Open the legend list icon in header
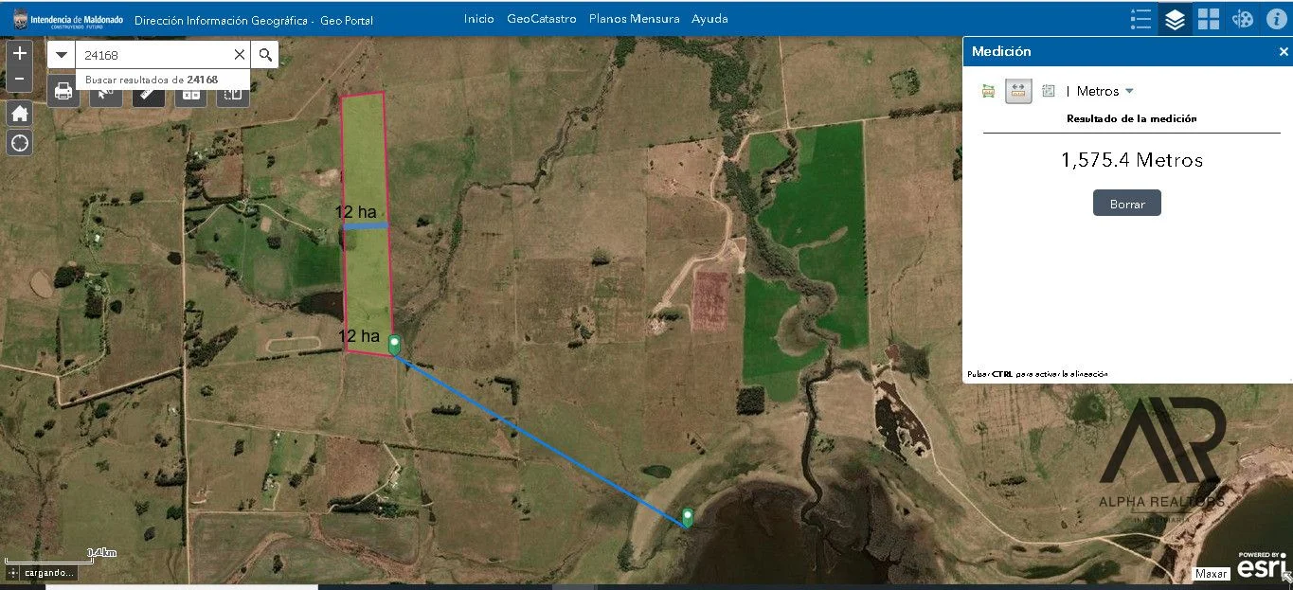This screenshot has width=1293, height=590. tap(1140, 19)
